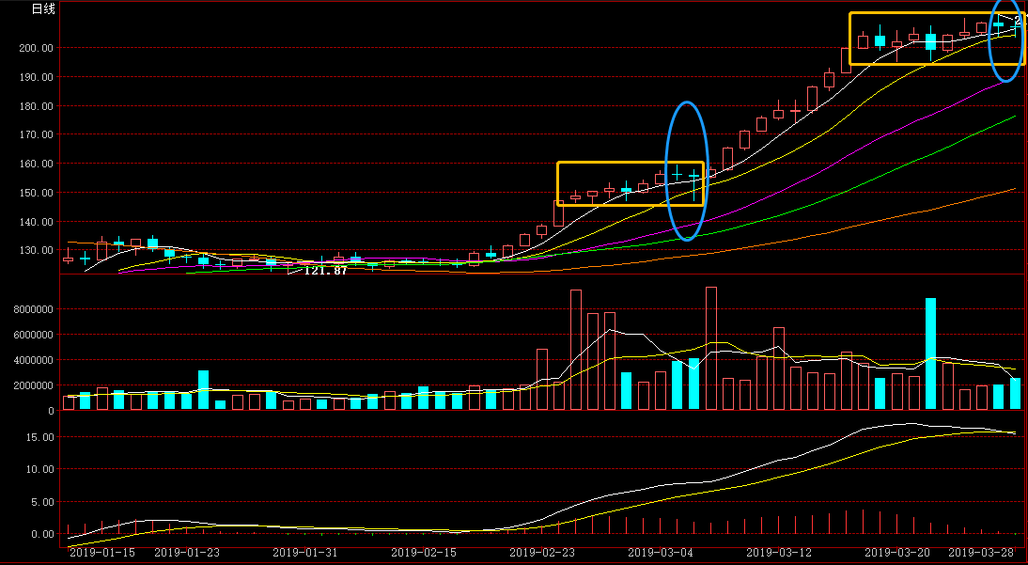The height and width of the screenshot is (565, 1028).
Task: Select the 190.00 price axis label
Action: coord(37,77)
